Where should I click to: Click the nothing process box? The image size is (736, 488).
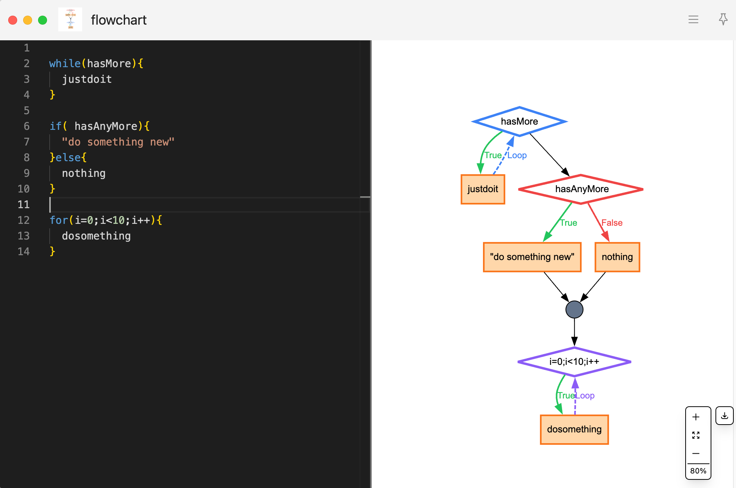(x=617, y=257)
